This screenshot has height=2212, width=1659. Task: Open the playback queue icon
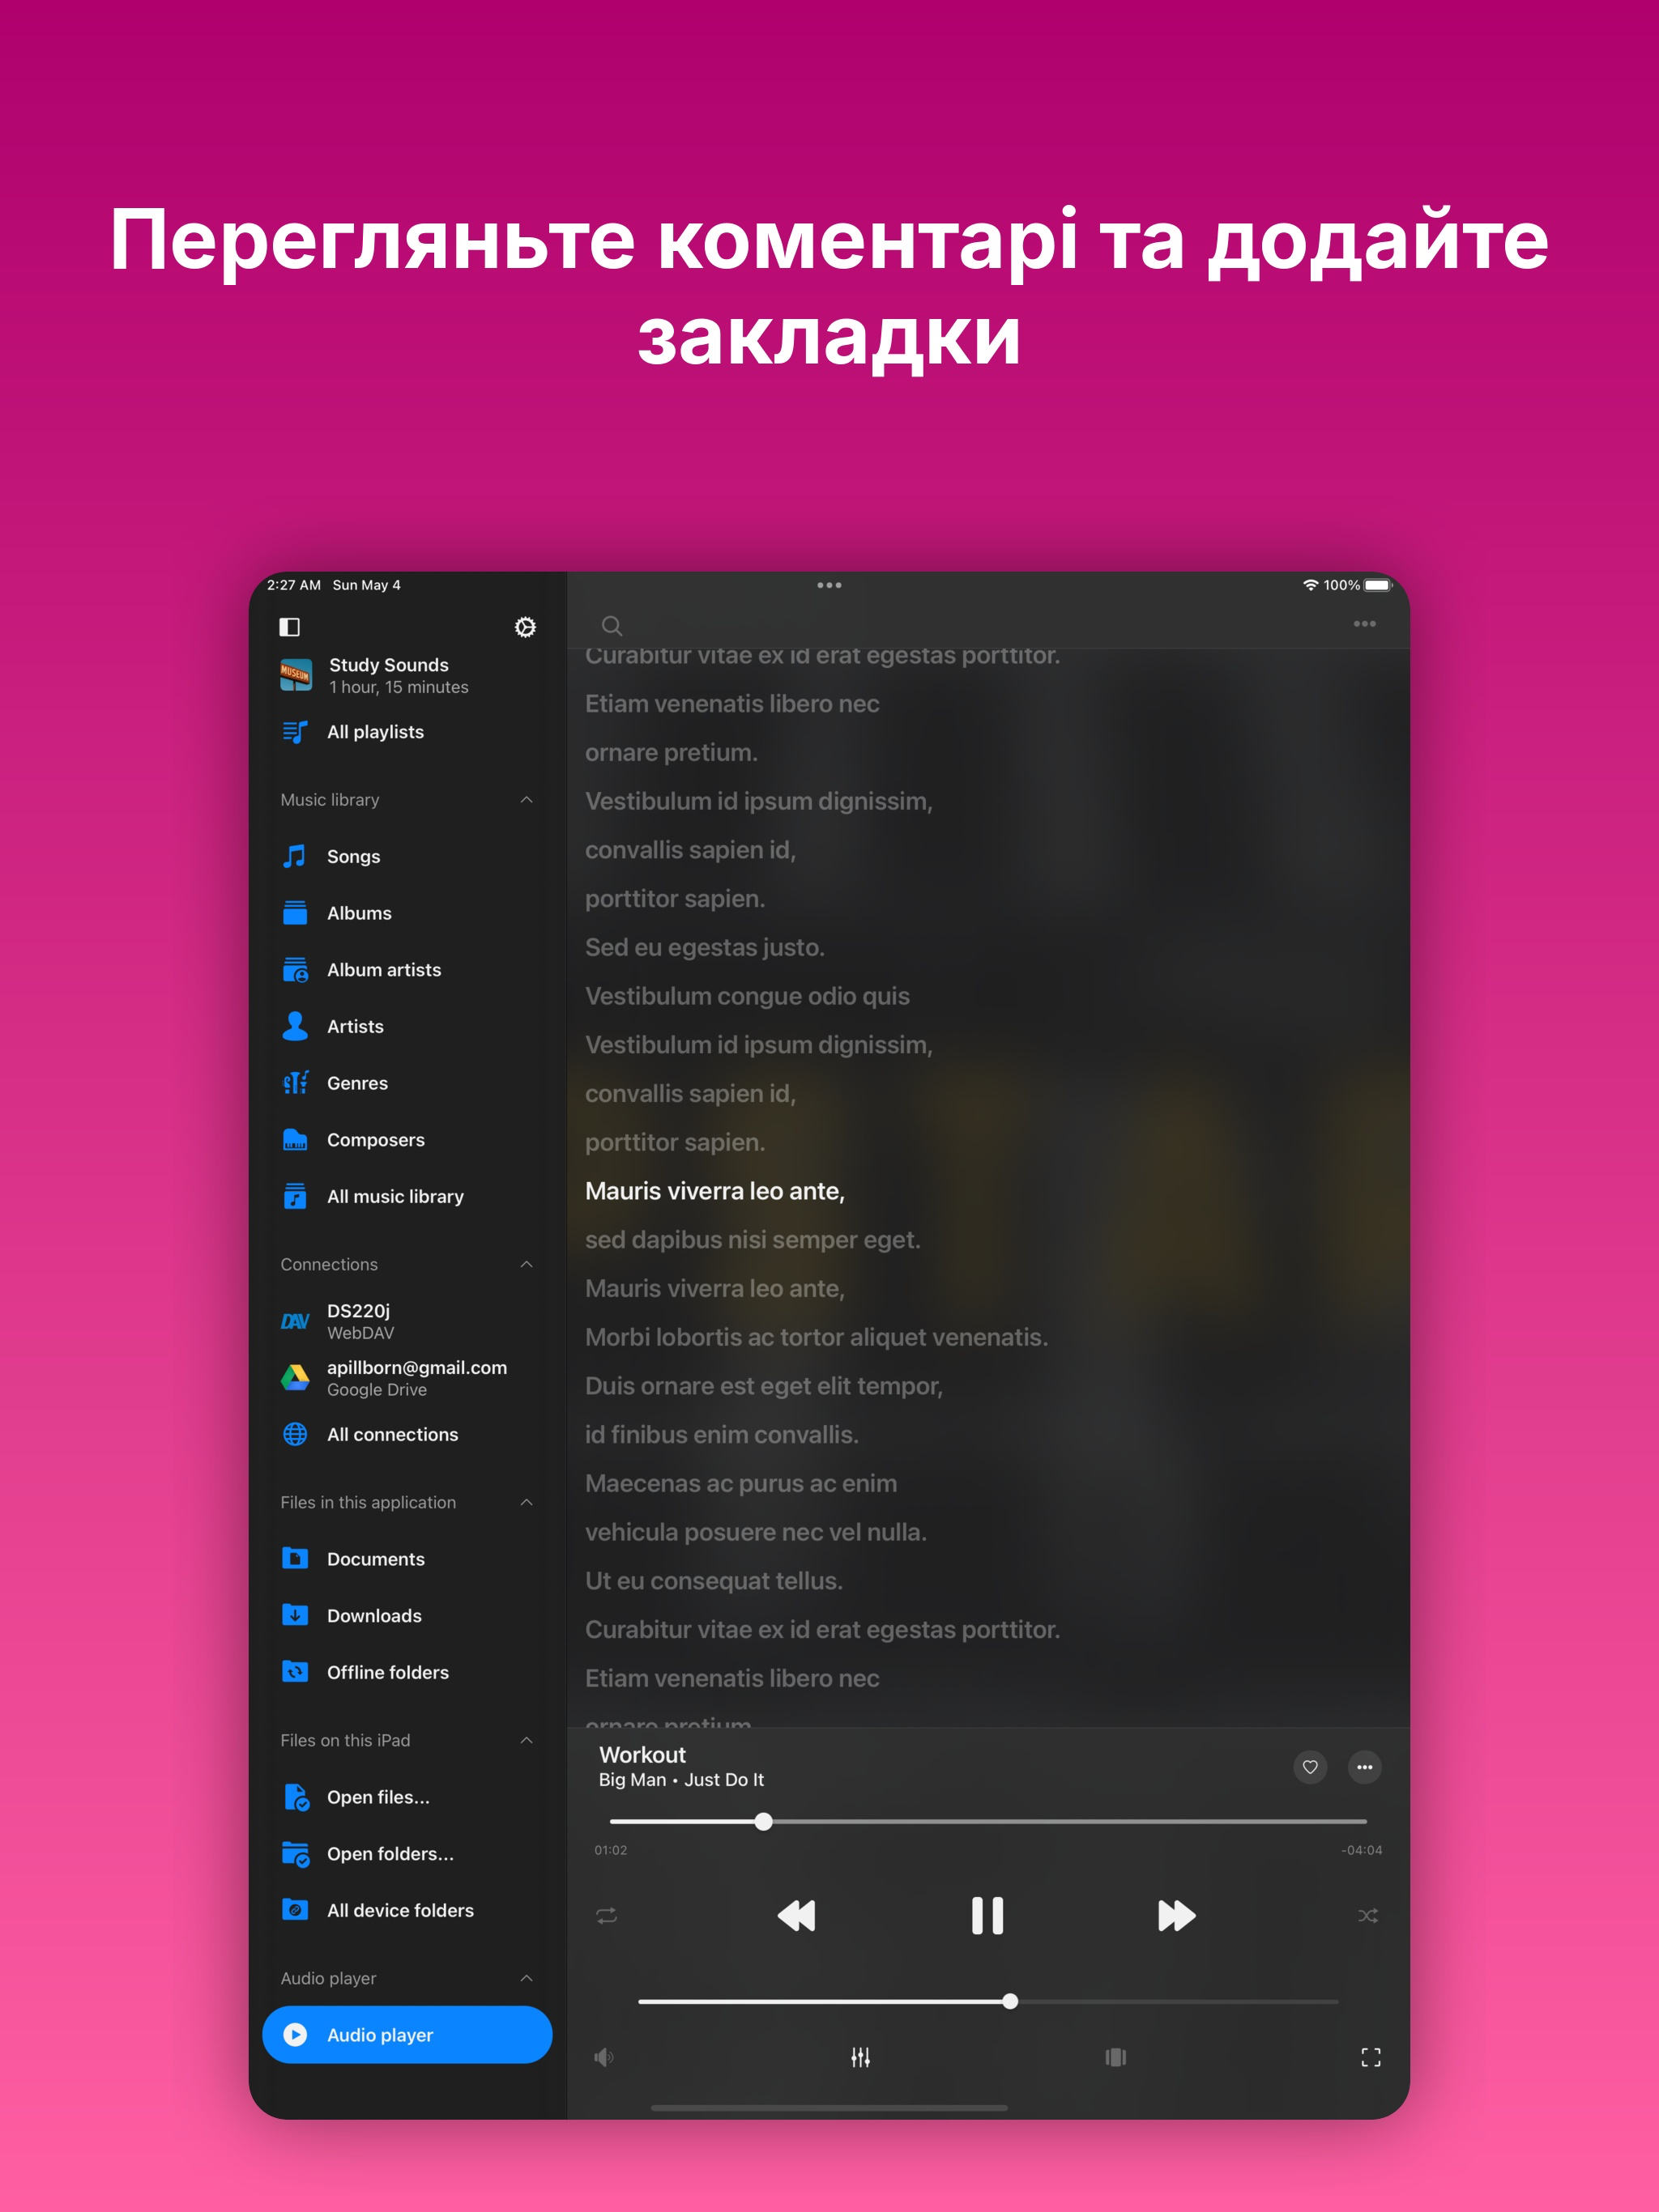click(1115, 2057)
